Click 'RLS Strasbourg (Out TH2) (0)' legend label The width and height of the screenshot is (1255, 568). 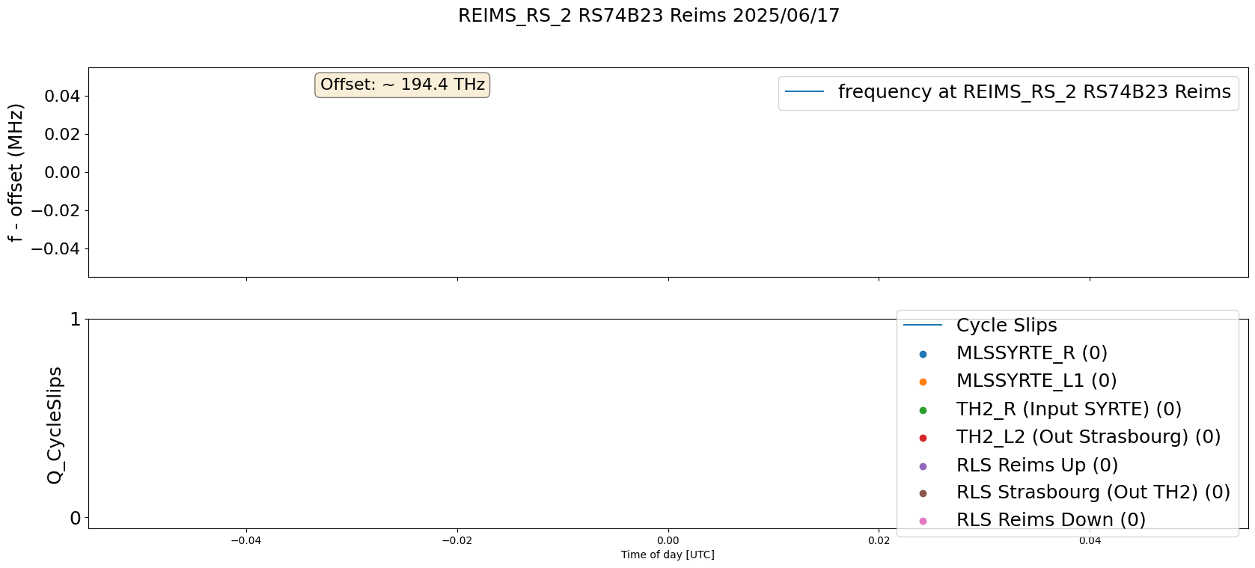click(1093, 492)
